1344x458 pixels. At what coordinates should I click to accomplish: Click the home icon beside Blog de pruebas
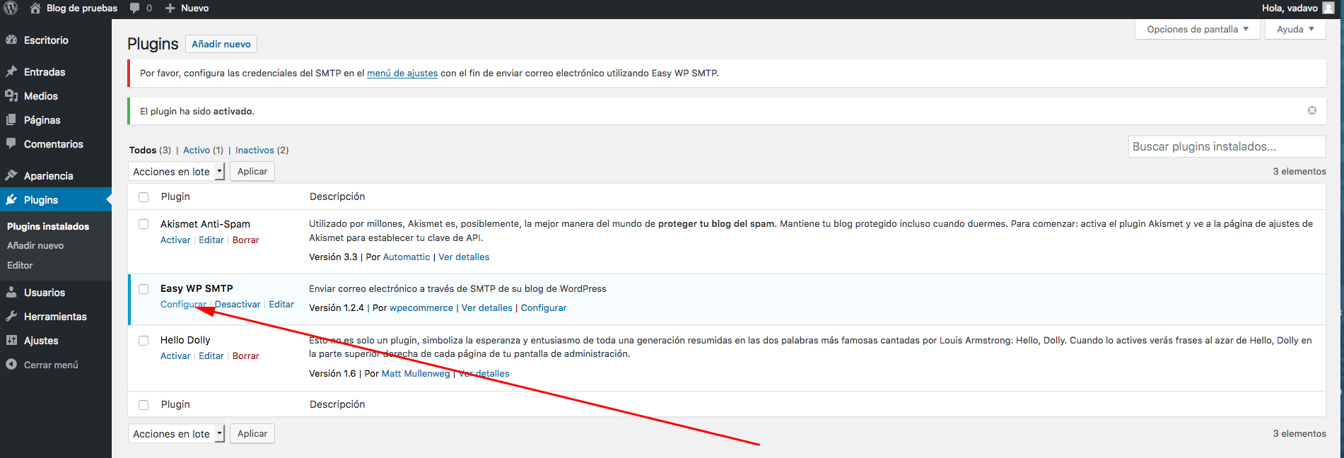click(35, 8)
